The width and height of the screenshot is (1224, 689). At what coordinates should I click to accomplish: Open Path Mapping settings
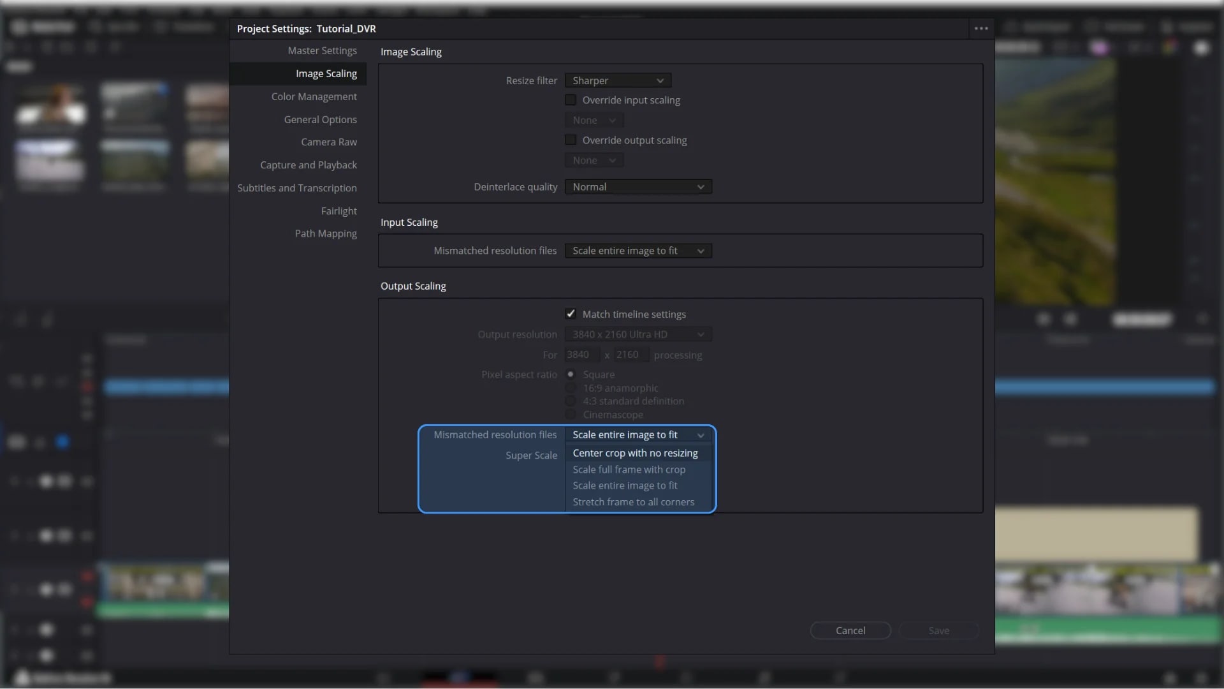(325, 234)
